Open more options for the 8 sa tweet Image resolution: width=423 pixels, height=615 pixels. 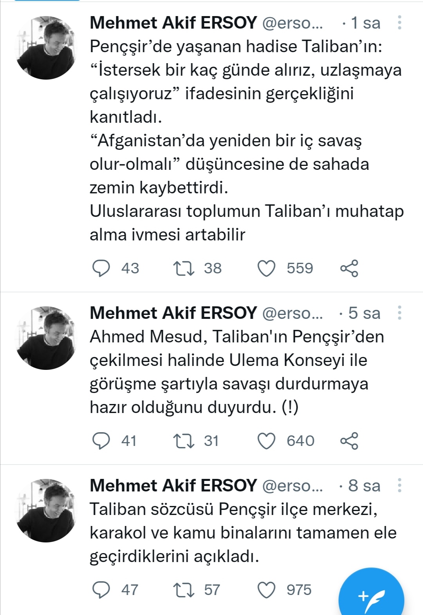(x=399, y=486)
